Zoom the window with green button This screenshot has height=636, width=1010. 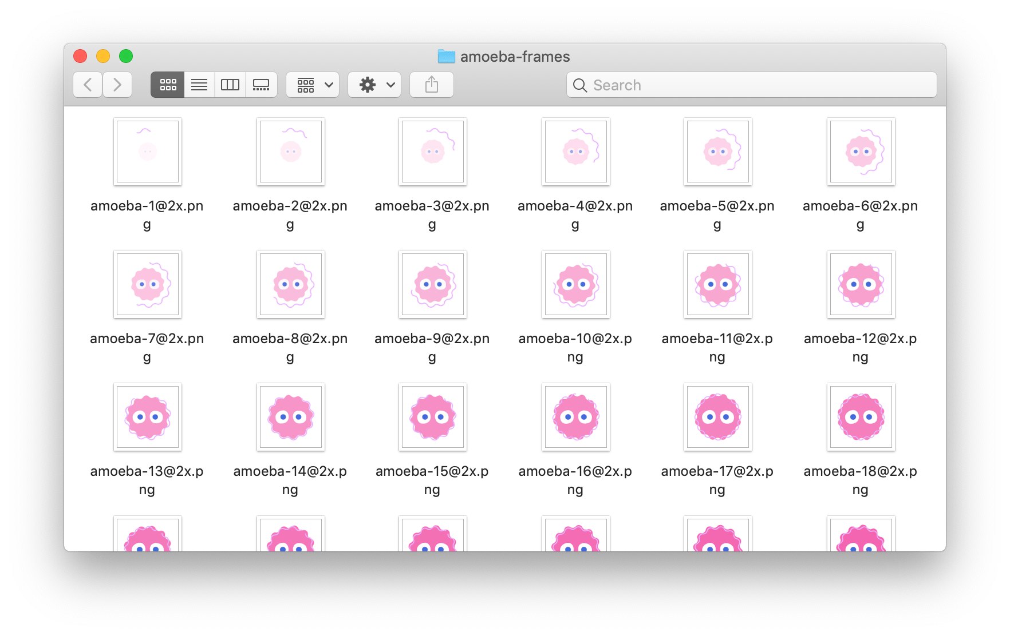tap(126, 56)
